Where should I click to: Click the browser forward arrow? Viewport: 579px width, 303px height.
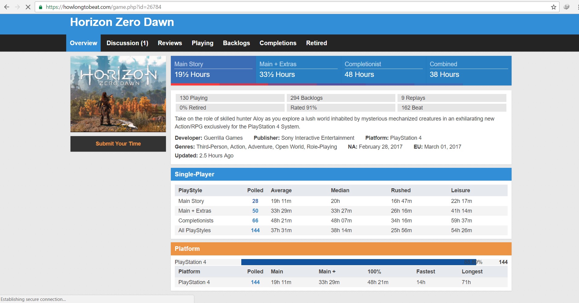click(17, 7)
